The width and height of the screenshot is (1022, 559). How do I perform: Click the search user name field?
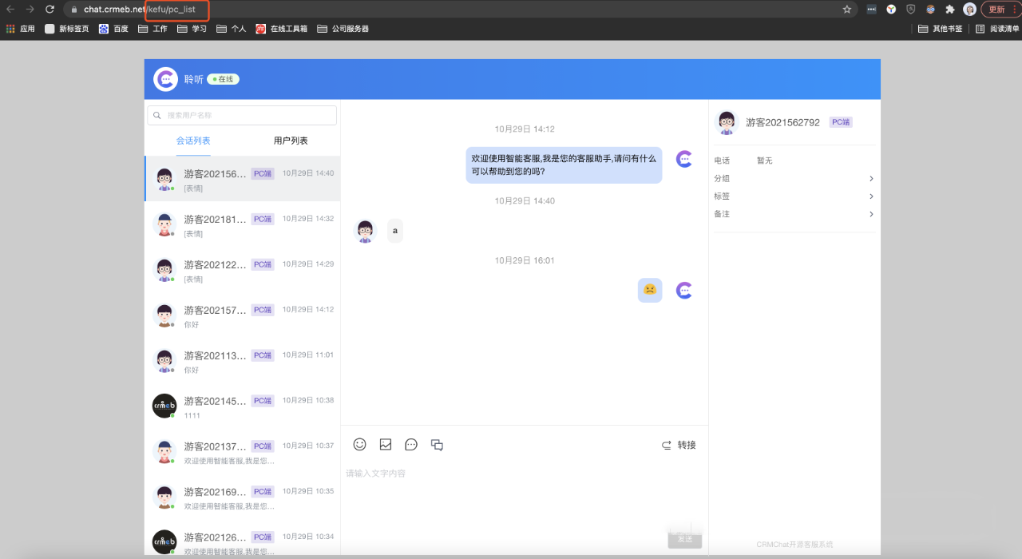coord(243,116)
